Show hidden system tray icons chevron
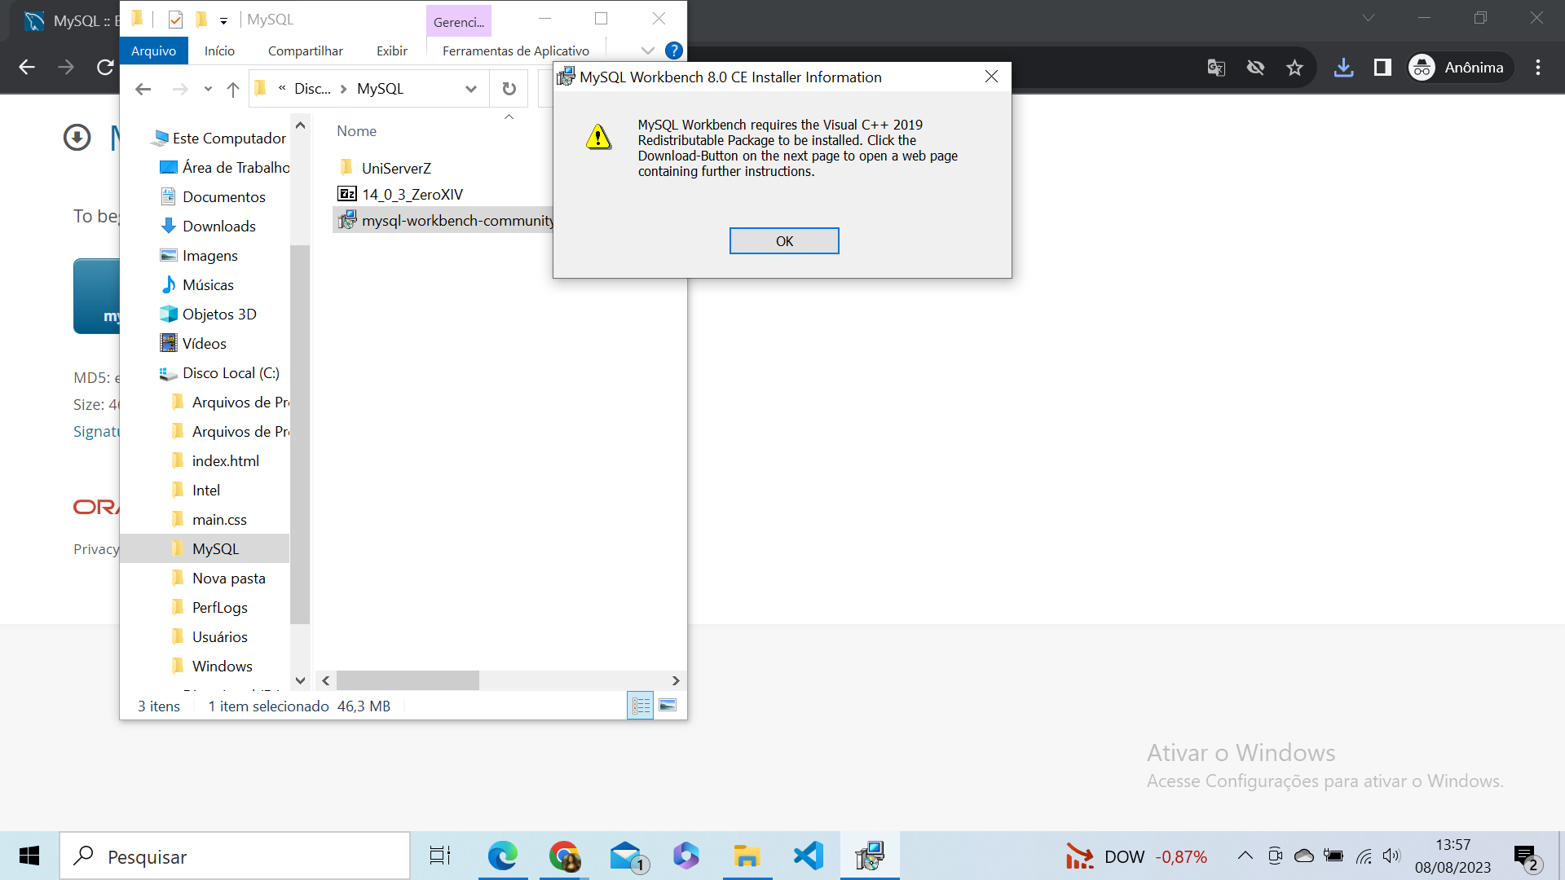The height and width of the screenshot is (880, 1565). [x=1245, y=856]
